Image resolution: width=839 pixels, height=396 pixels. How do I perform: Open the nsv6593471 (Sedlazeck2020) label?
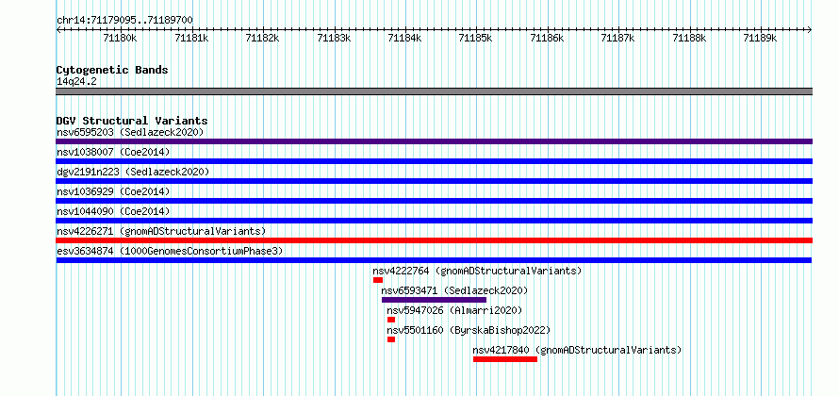point(454,290)
